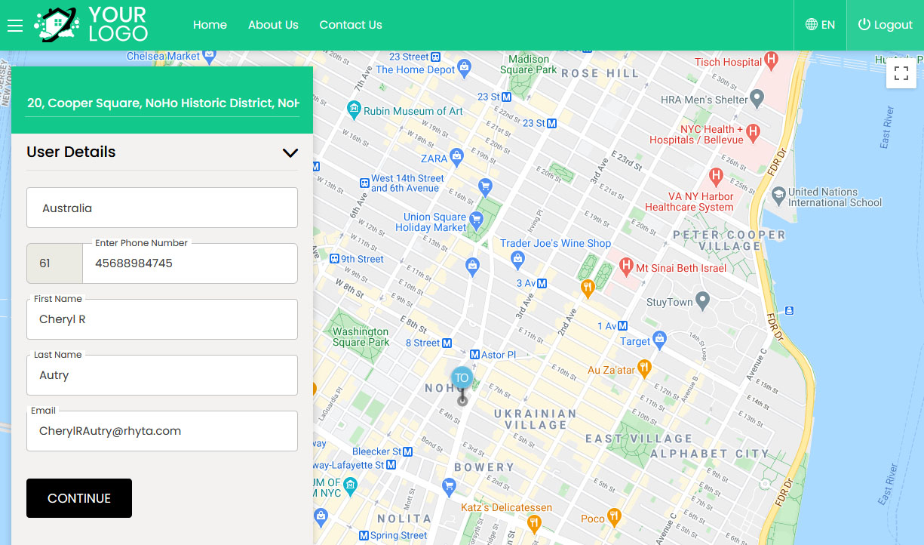Click the Cooper Square address field
This screenshot has height=545, width=924.
162,103
